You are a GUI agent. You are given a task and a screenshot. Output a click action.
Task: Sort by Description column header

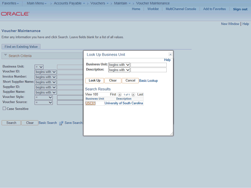[124, 99]
